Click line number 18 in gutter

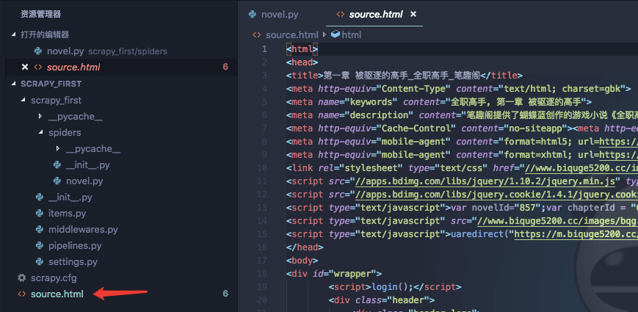(262, 273)
